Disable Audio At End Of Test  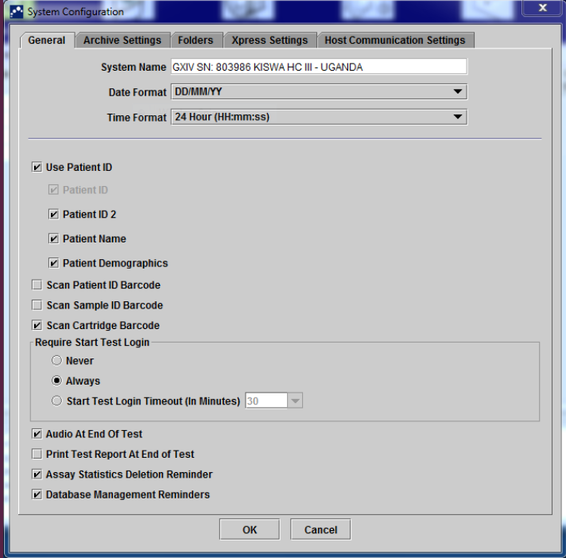click(x=37, y=434)
